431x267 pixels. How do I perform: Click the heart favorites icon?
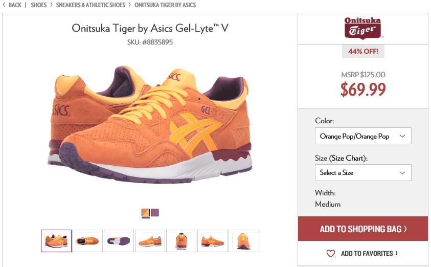pos(331,253)
